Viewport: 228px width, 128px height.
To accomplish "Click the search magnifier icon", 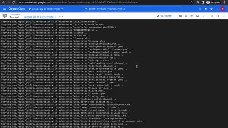I will click(x=86, y=9).
